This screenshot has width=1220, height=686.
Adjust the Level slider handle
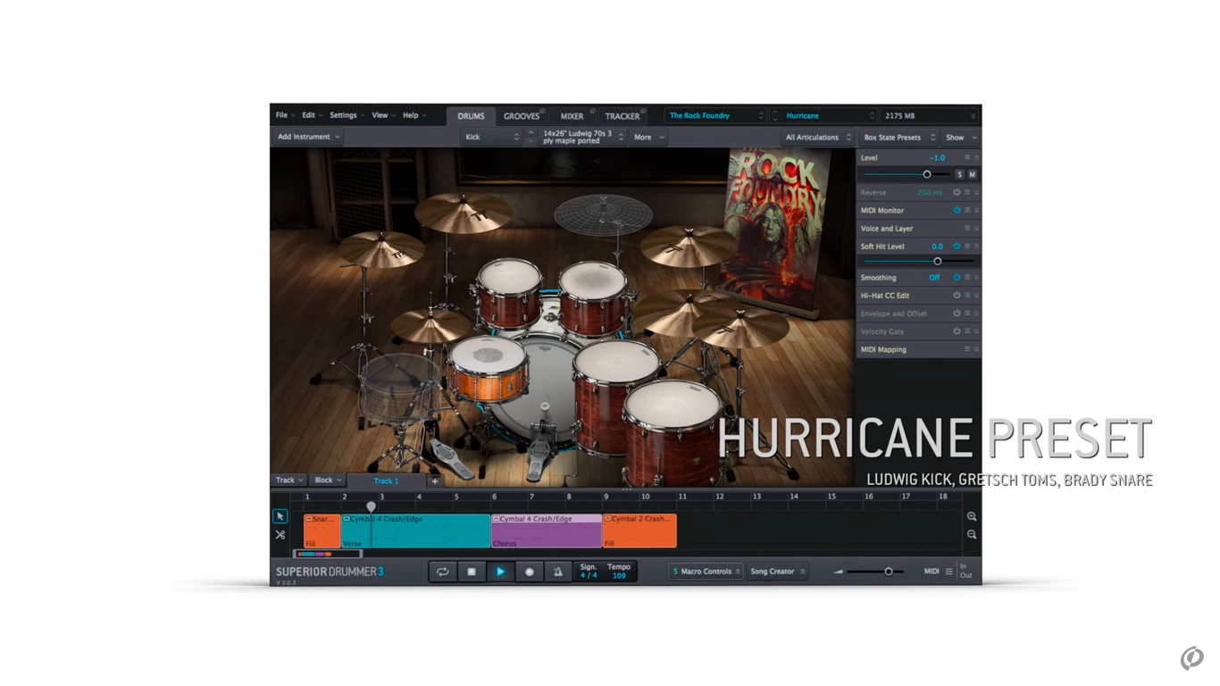(x=927, y=174)
